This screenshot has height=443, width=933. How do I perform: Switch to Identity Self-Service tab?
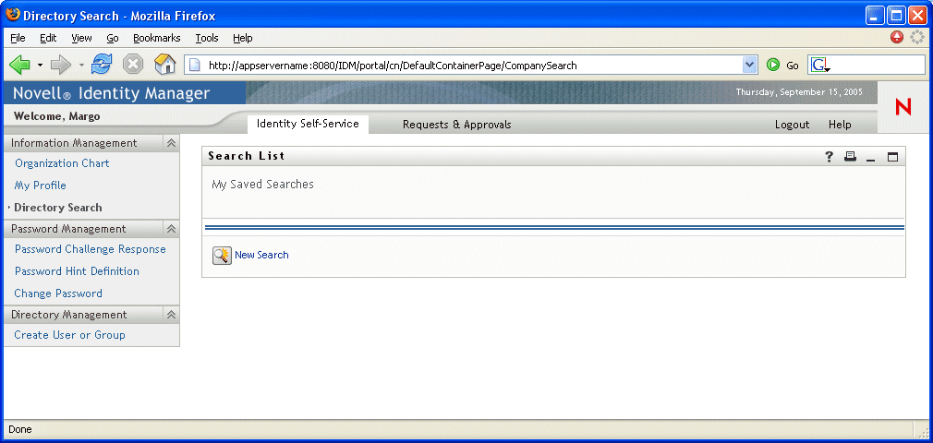[x=308, y=124]
